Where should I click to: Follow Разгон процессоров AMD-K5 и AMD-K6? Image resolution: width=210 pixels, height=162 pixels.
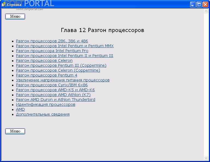(x=55, y=90)
